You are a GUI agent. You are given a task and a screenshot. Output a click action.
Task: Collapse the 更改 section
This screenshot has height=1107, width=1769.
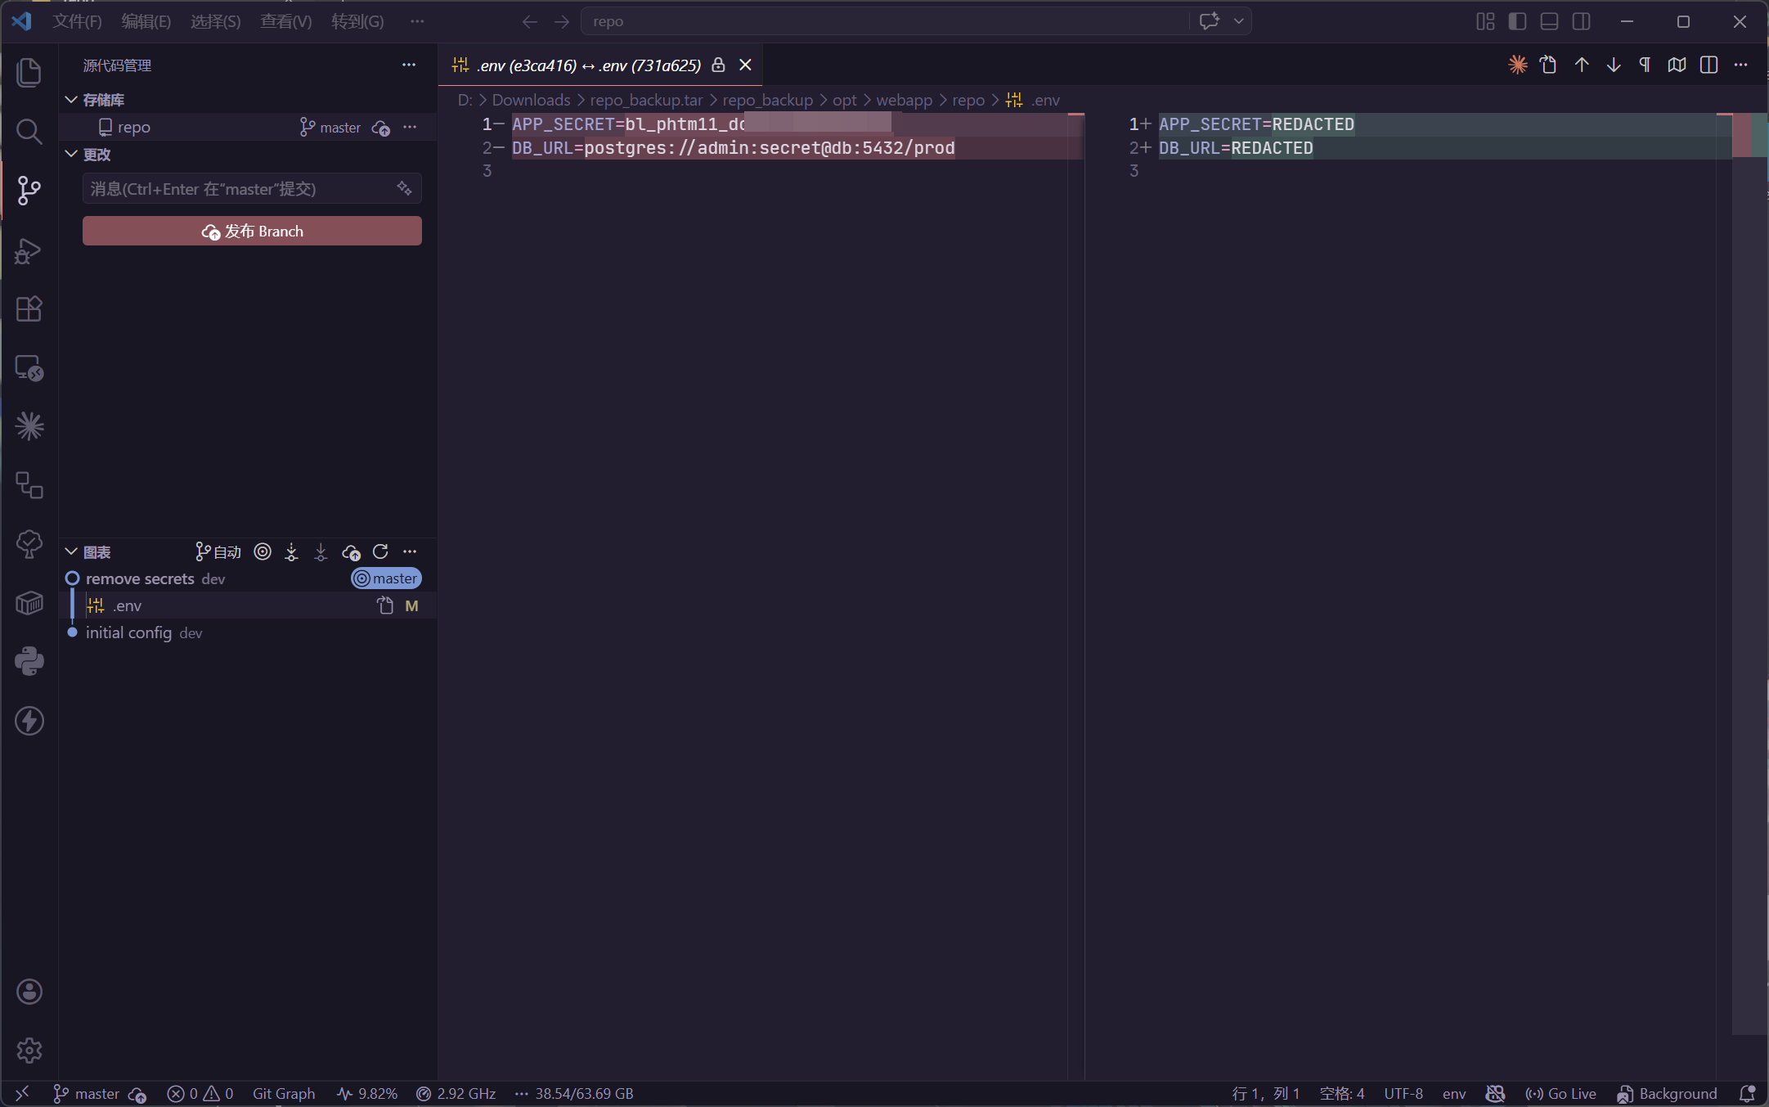pyautogui.click(x=72, y=155)
